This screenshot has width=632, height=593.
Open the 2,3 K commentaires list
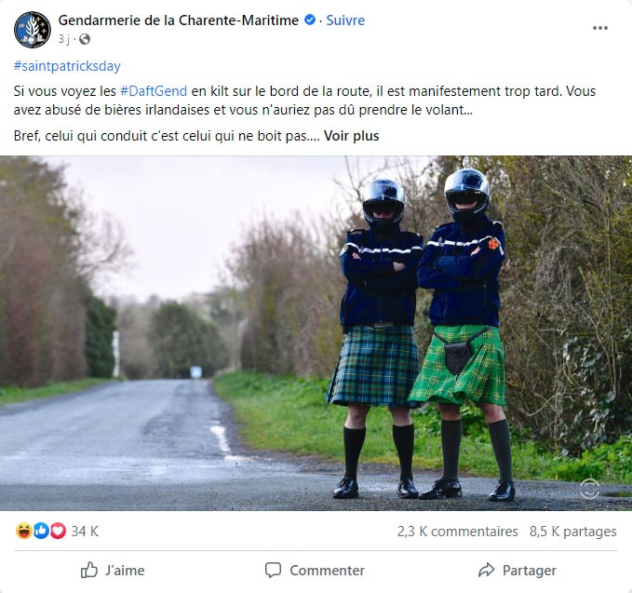pos(457,532)
